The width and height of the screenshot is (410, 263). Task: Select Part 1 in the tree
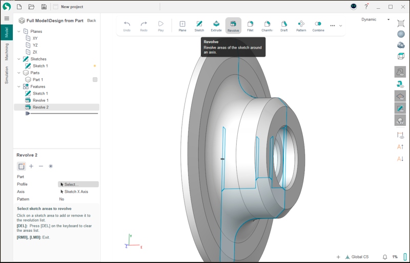[37, 80]
